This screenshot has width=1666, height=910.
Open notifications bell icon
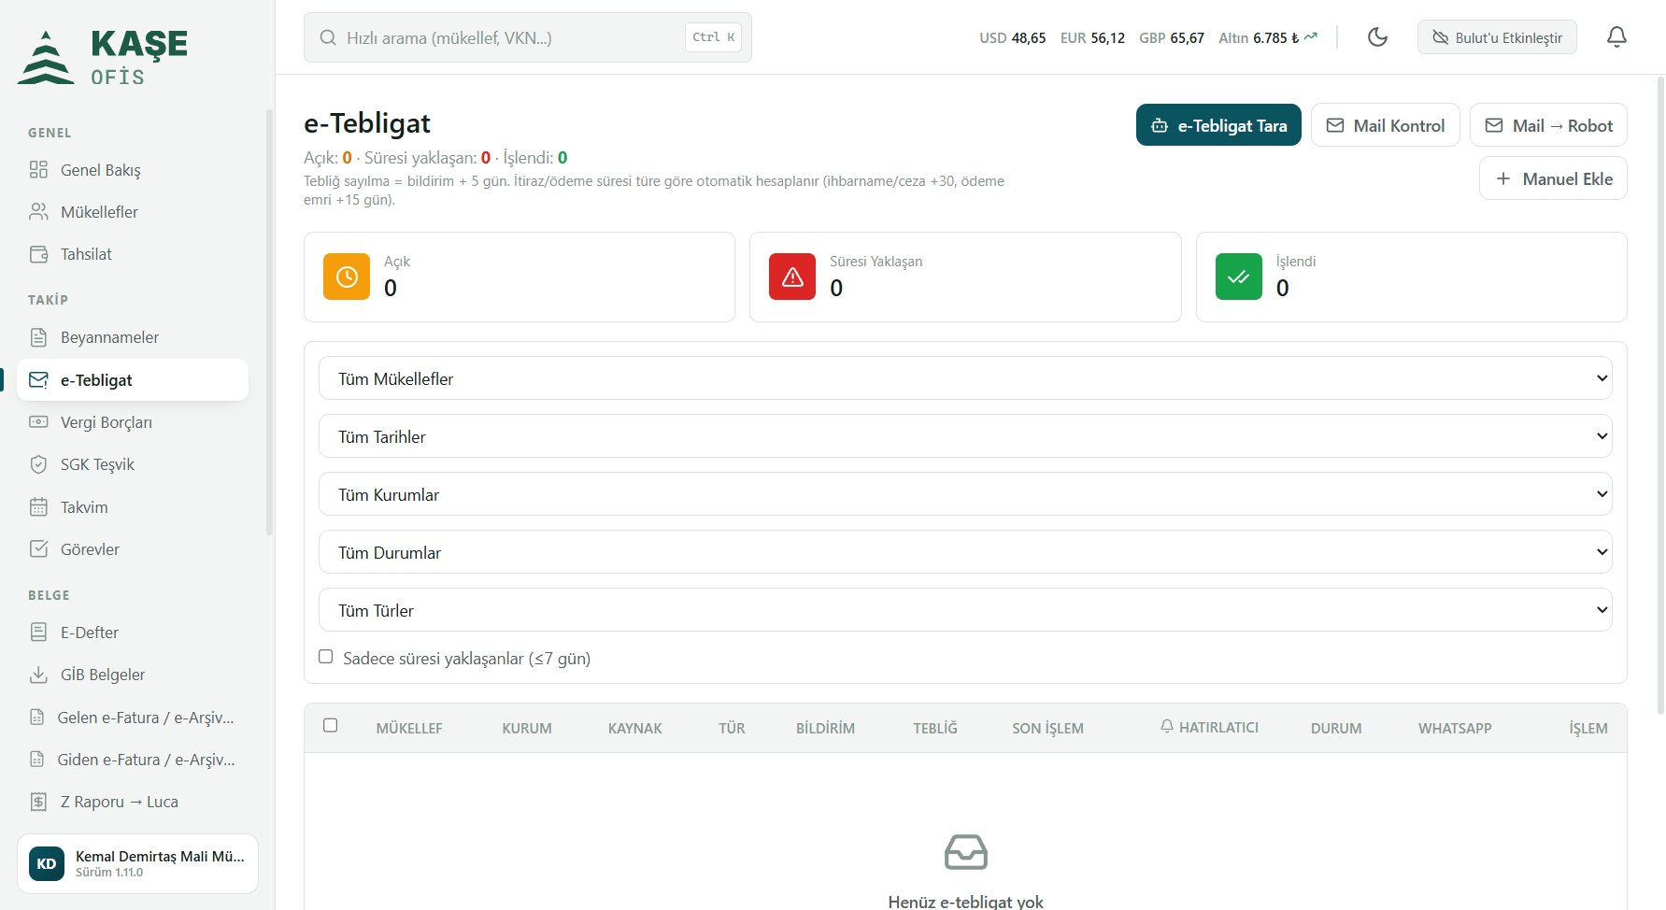[1616, 37]
